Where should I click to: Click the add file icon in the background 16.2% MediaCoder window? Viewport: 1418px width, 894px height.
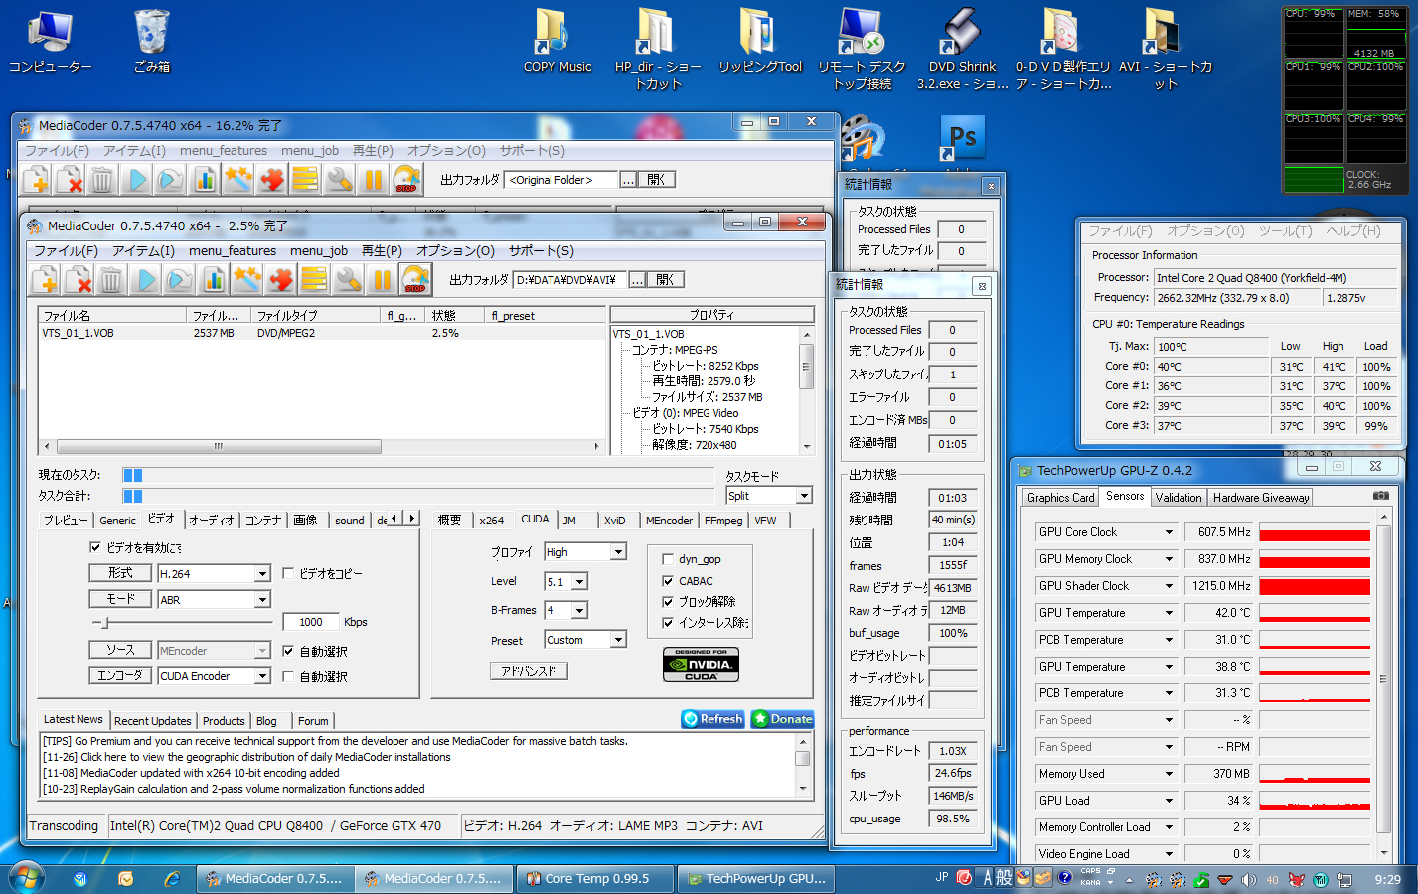pos(36,180)
